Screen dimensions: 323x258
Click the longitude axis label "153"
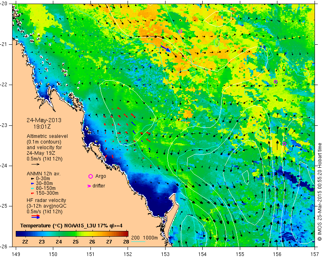click(x=165, y=254)
